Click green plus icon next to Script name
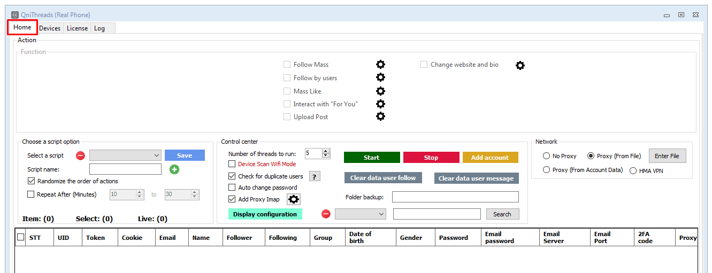The width and height of the screenshot is (712, 273). 174,169
